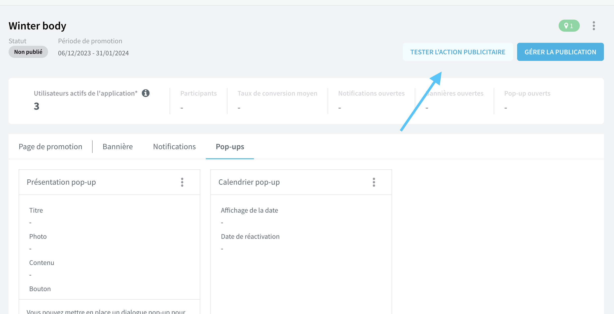This screenshot has width=614, height=314.
Task: Open the campaign options three-dot menu
Action: 594,26
